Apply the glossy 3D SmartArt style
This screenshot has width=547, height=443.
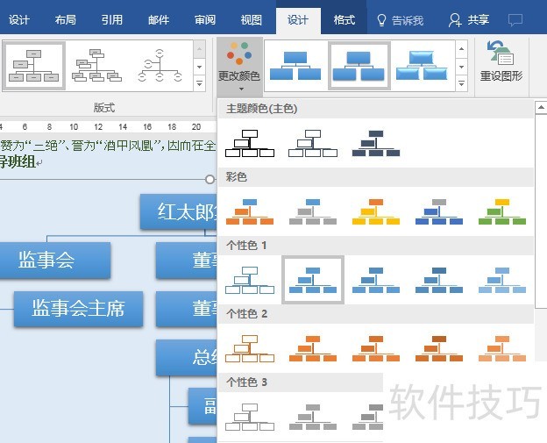point(422,66)
